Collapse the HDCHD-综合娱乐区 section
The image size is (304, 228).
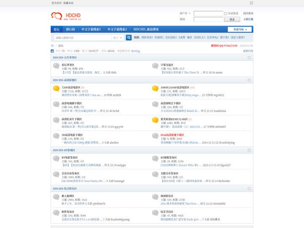[249, 189]
